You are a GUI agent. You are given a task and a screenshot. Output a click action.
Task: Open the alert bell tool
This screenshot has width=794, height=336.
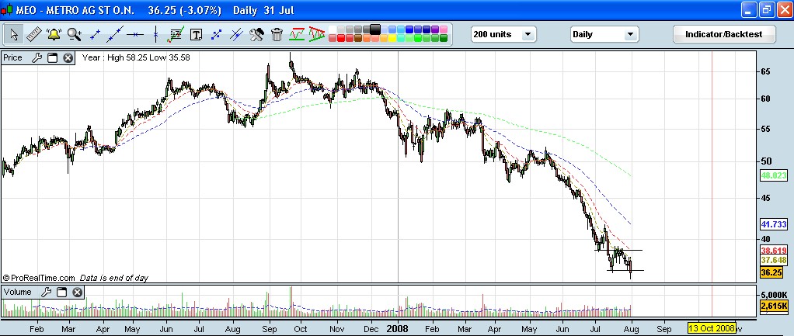pyautogui.click(x=54, y=34)
